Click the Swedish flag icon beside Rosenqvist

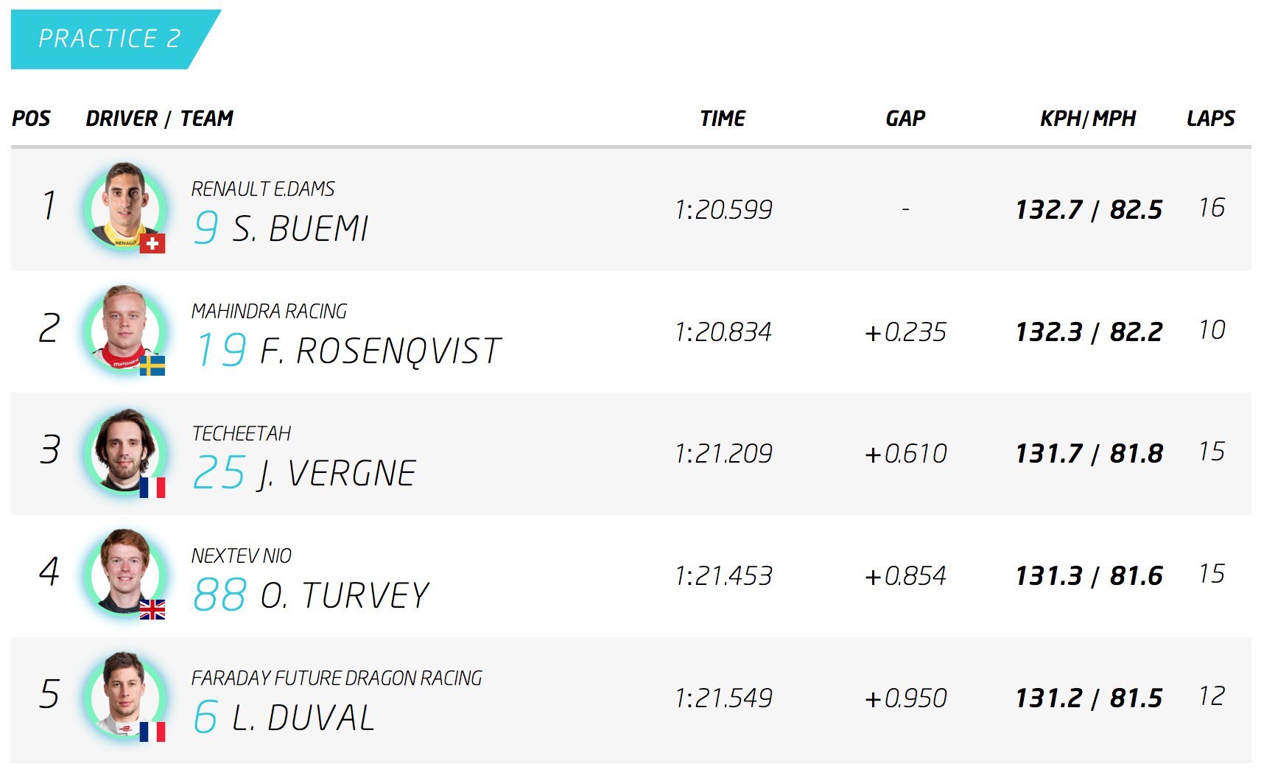(x=152, y=365)
